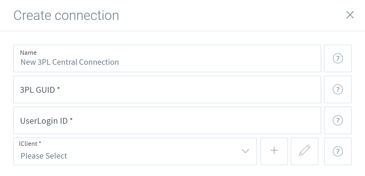Viewport: 365px width, 176px height.
Task: Show help for the 3PL GUID field
Action: [338, 89]
